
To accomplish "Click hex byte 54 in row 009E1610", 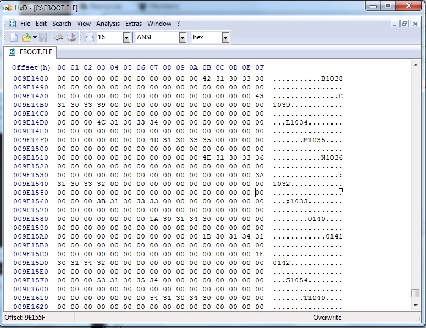I will point(154,298).
